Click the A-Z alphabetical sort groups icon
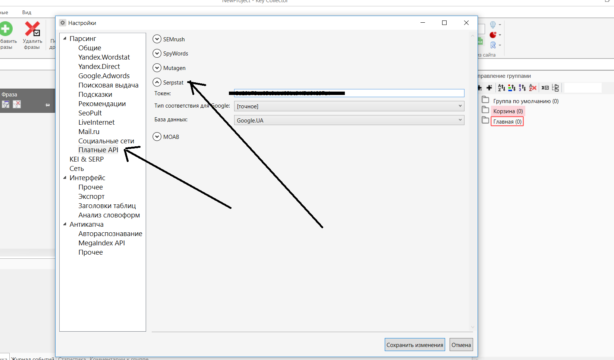Image resolution: width=614 pixels, height=360 pixels. point(501,88)
